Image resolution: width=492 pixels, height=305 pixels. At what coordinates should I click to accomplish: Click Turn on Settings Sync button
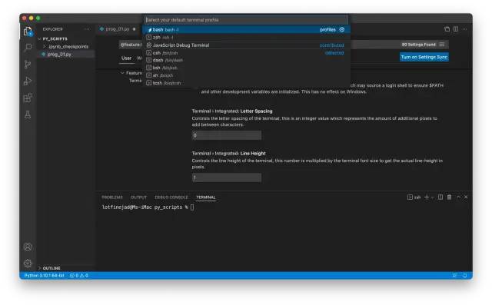pyautogui.click(x=424, y=57)
